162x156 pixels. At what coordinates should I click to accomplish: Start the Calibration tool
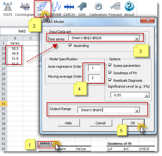[x=98, y=9]
